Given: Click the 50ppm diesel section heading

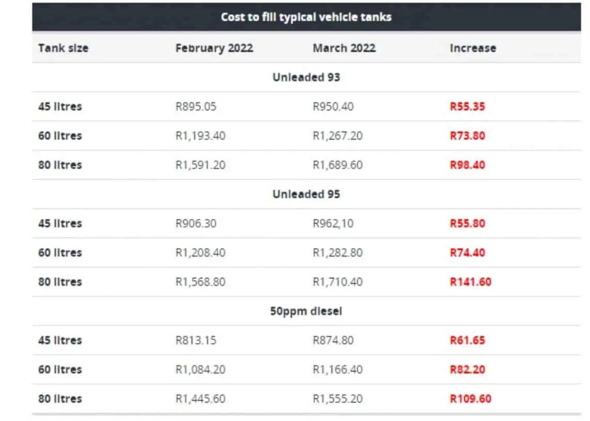Looking at the screenshot, I should 306,311.
